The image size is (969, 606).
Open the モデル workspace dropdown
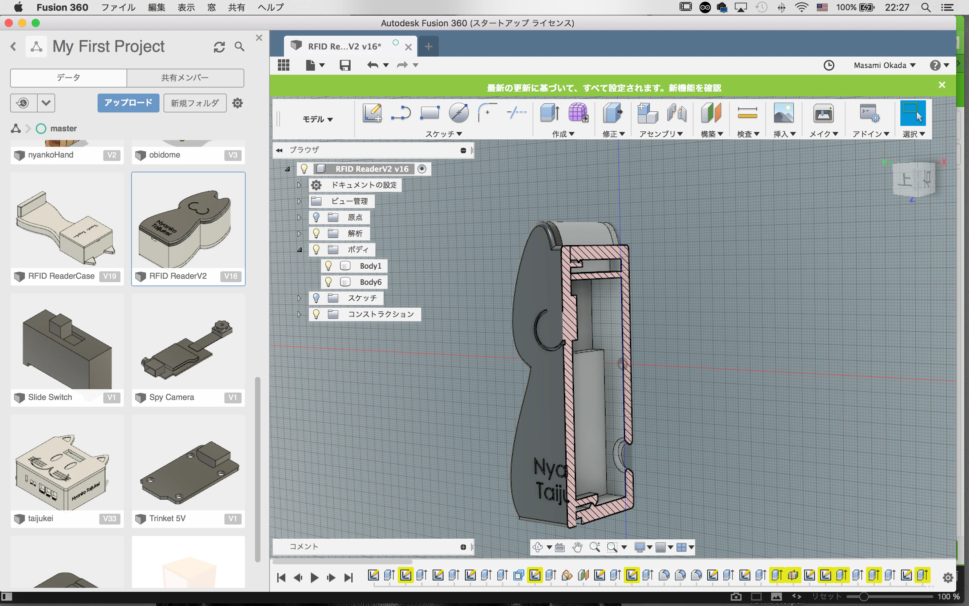(x=318, y=119)
